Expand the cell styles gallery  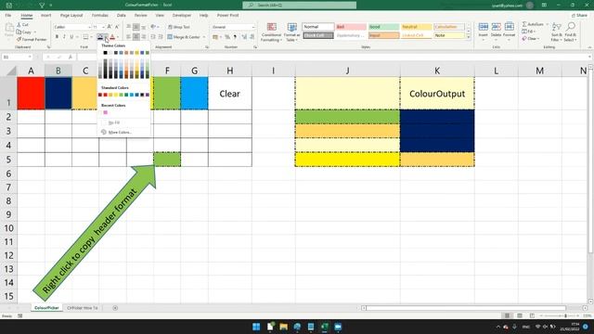[x=469, y=37]
